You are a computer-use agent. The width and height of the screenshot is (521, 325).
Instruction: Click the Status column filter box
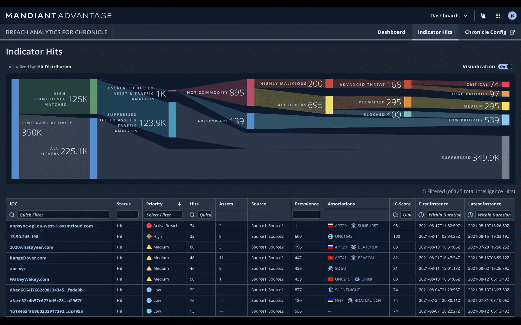coord(128,215)
